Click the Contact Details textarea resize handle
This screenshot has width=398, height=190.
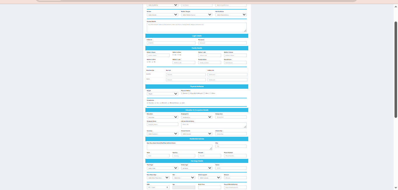tap(245, 31)
